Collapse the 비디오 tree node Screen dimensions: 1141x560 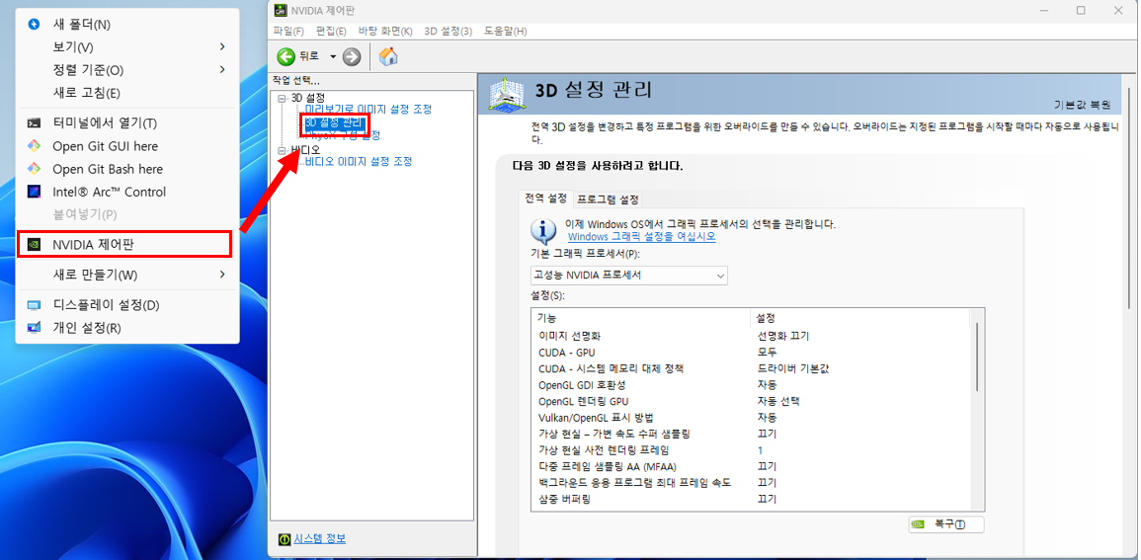click(283, 150)
